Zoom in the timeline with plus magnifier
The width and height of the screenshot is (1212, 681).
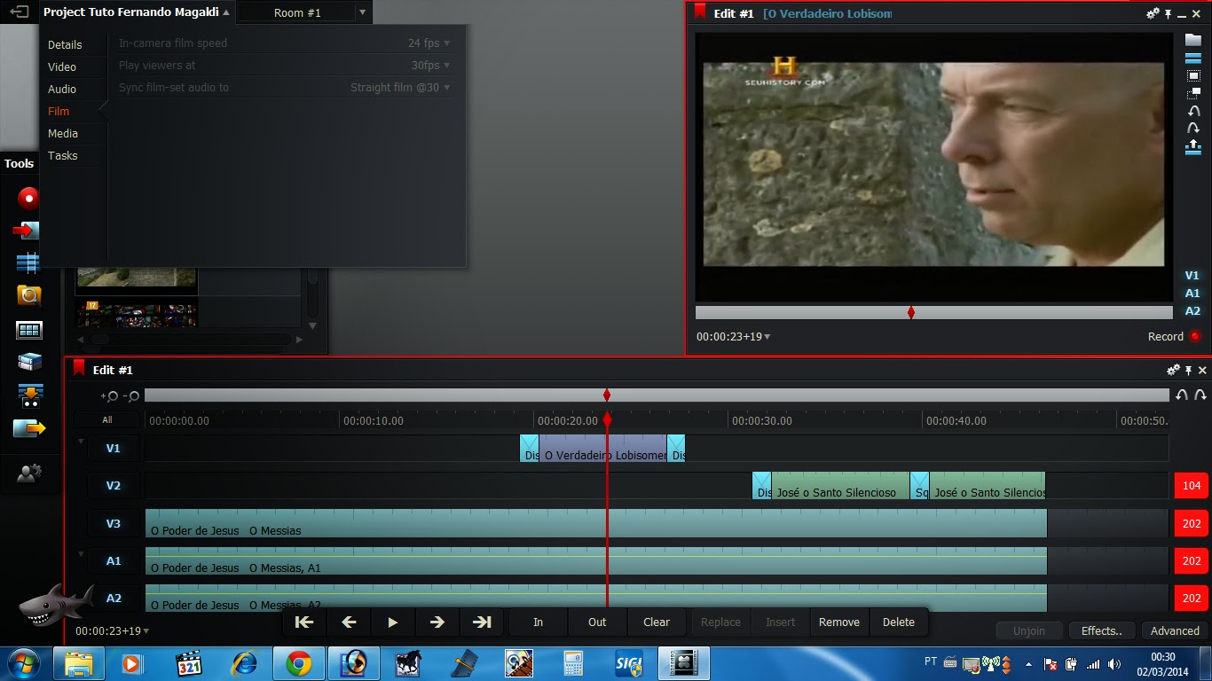(x=109, y=396)
